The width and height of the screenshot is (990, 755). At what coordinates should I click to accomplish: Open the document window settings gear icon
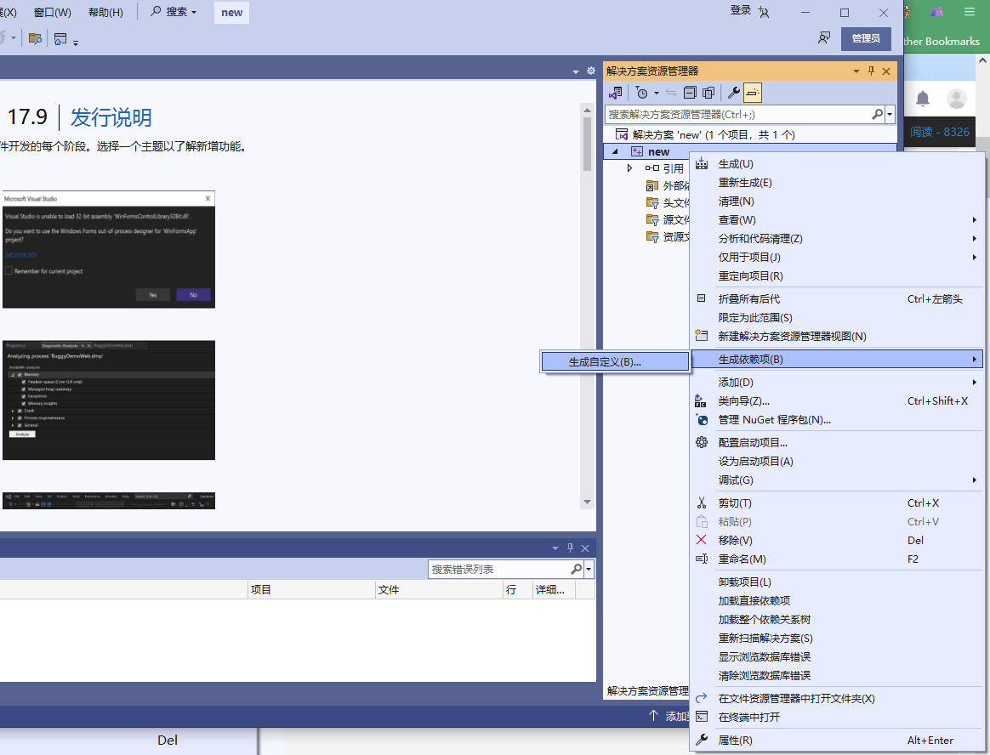591,71
